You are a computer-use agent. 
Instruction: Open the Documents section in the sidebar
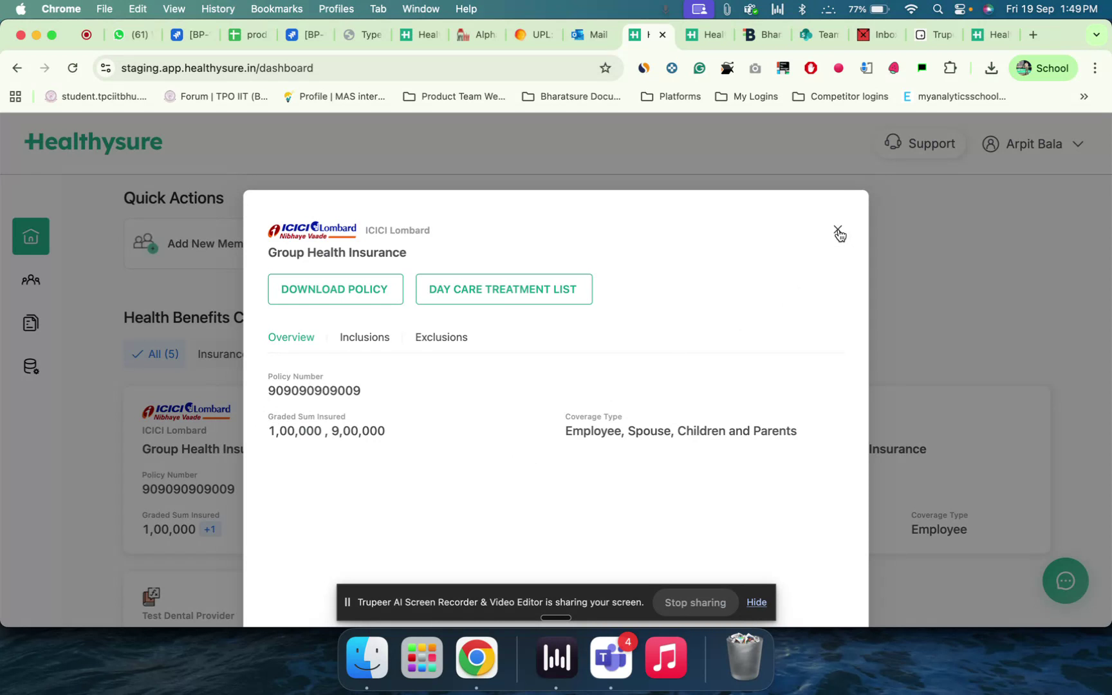tap(30, 322)
